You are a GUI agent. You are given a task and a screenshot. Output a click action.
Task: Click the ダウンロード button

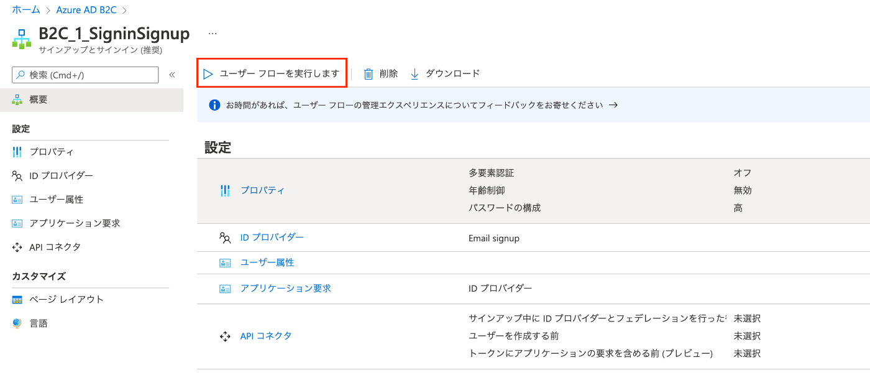tap(445, 74)
